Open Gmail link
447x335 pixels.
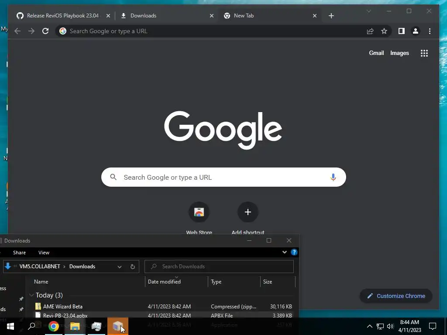click(376, 53)
